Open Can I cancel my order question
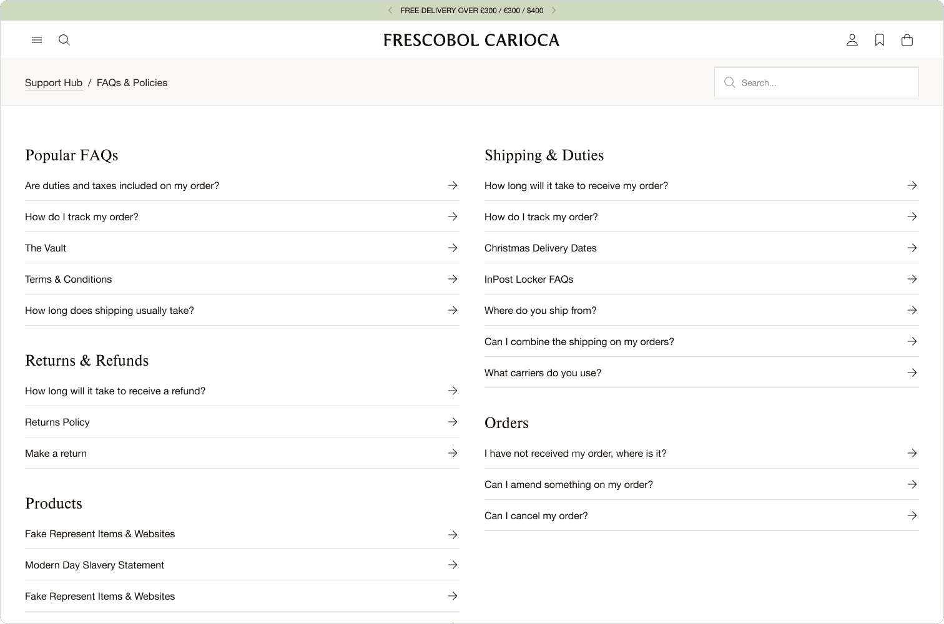The image size is (944, 624). [x=702, y=515]
